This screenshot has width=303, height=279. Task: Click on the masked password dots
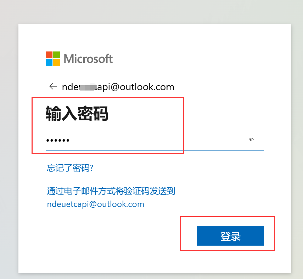(x=57, y=140)
